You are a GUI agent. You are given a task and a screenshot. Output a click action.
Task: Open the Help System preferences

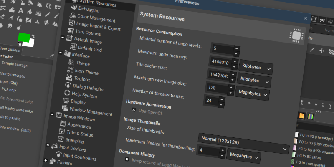click(x=84, y=96)
